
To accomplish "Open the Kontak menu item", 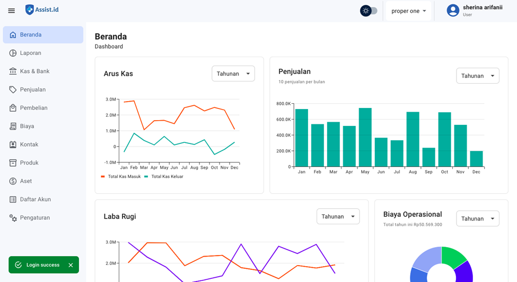I will click(x=29, y=144).
